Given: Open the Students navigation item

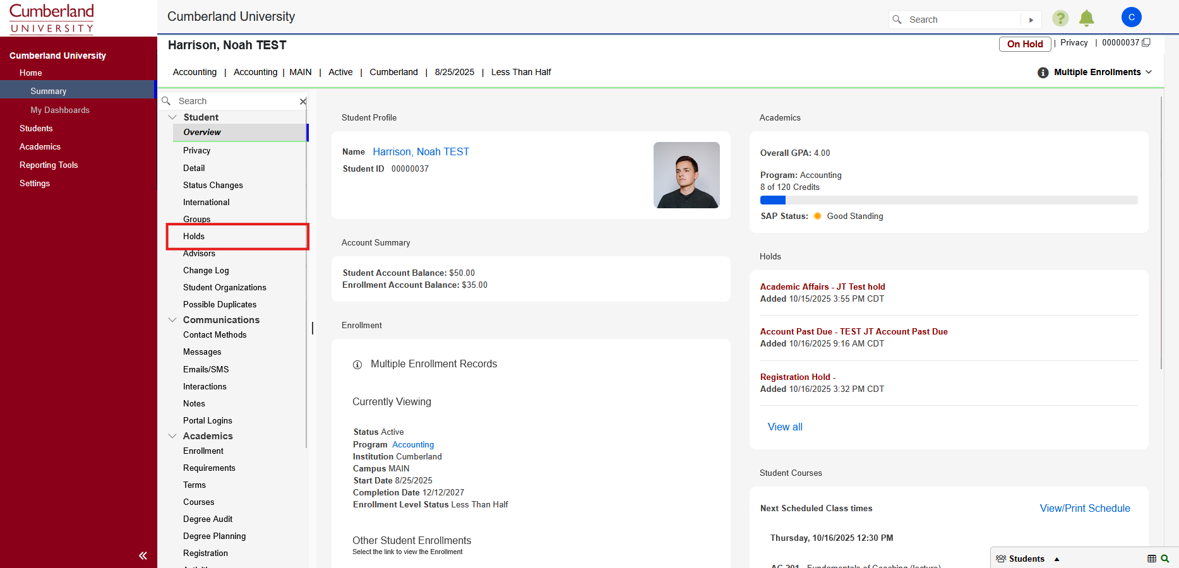Looking at the screenshot, I should pos(36,128).
